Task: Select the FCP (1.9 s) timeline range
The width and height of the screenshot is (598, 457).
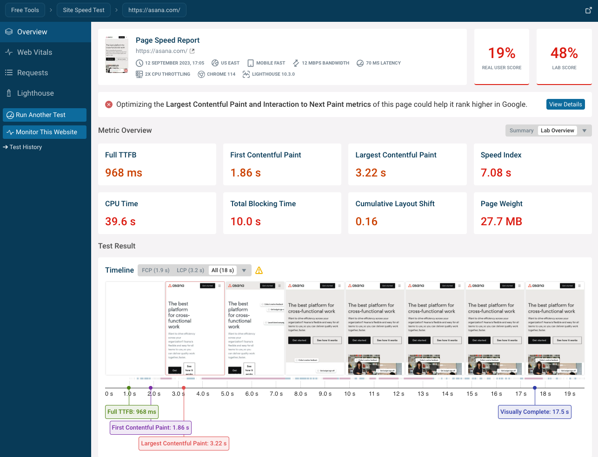Action: click(x=156, y=270)
